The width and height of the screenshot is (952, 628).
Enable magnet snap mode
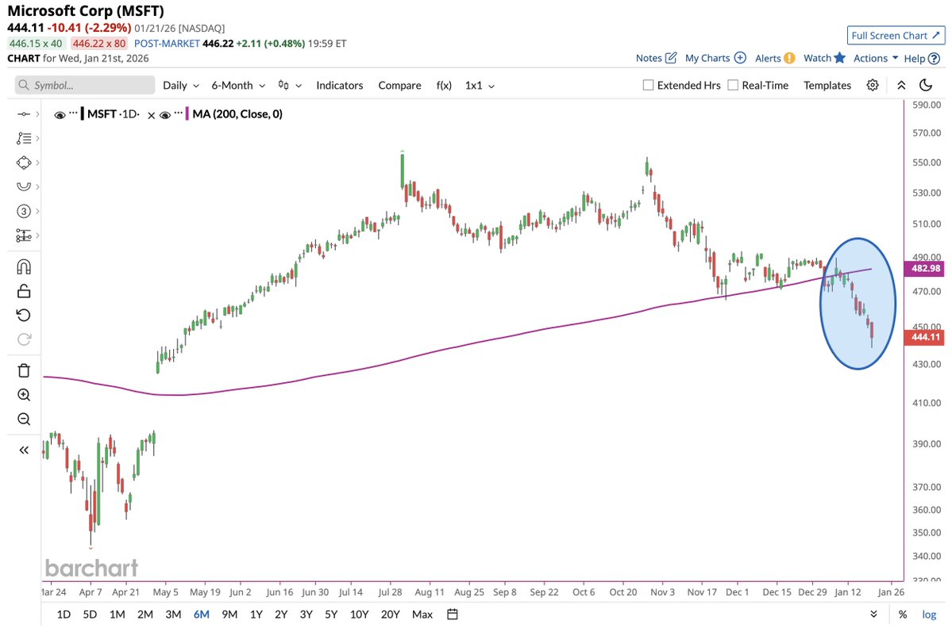tap(23, 266)
